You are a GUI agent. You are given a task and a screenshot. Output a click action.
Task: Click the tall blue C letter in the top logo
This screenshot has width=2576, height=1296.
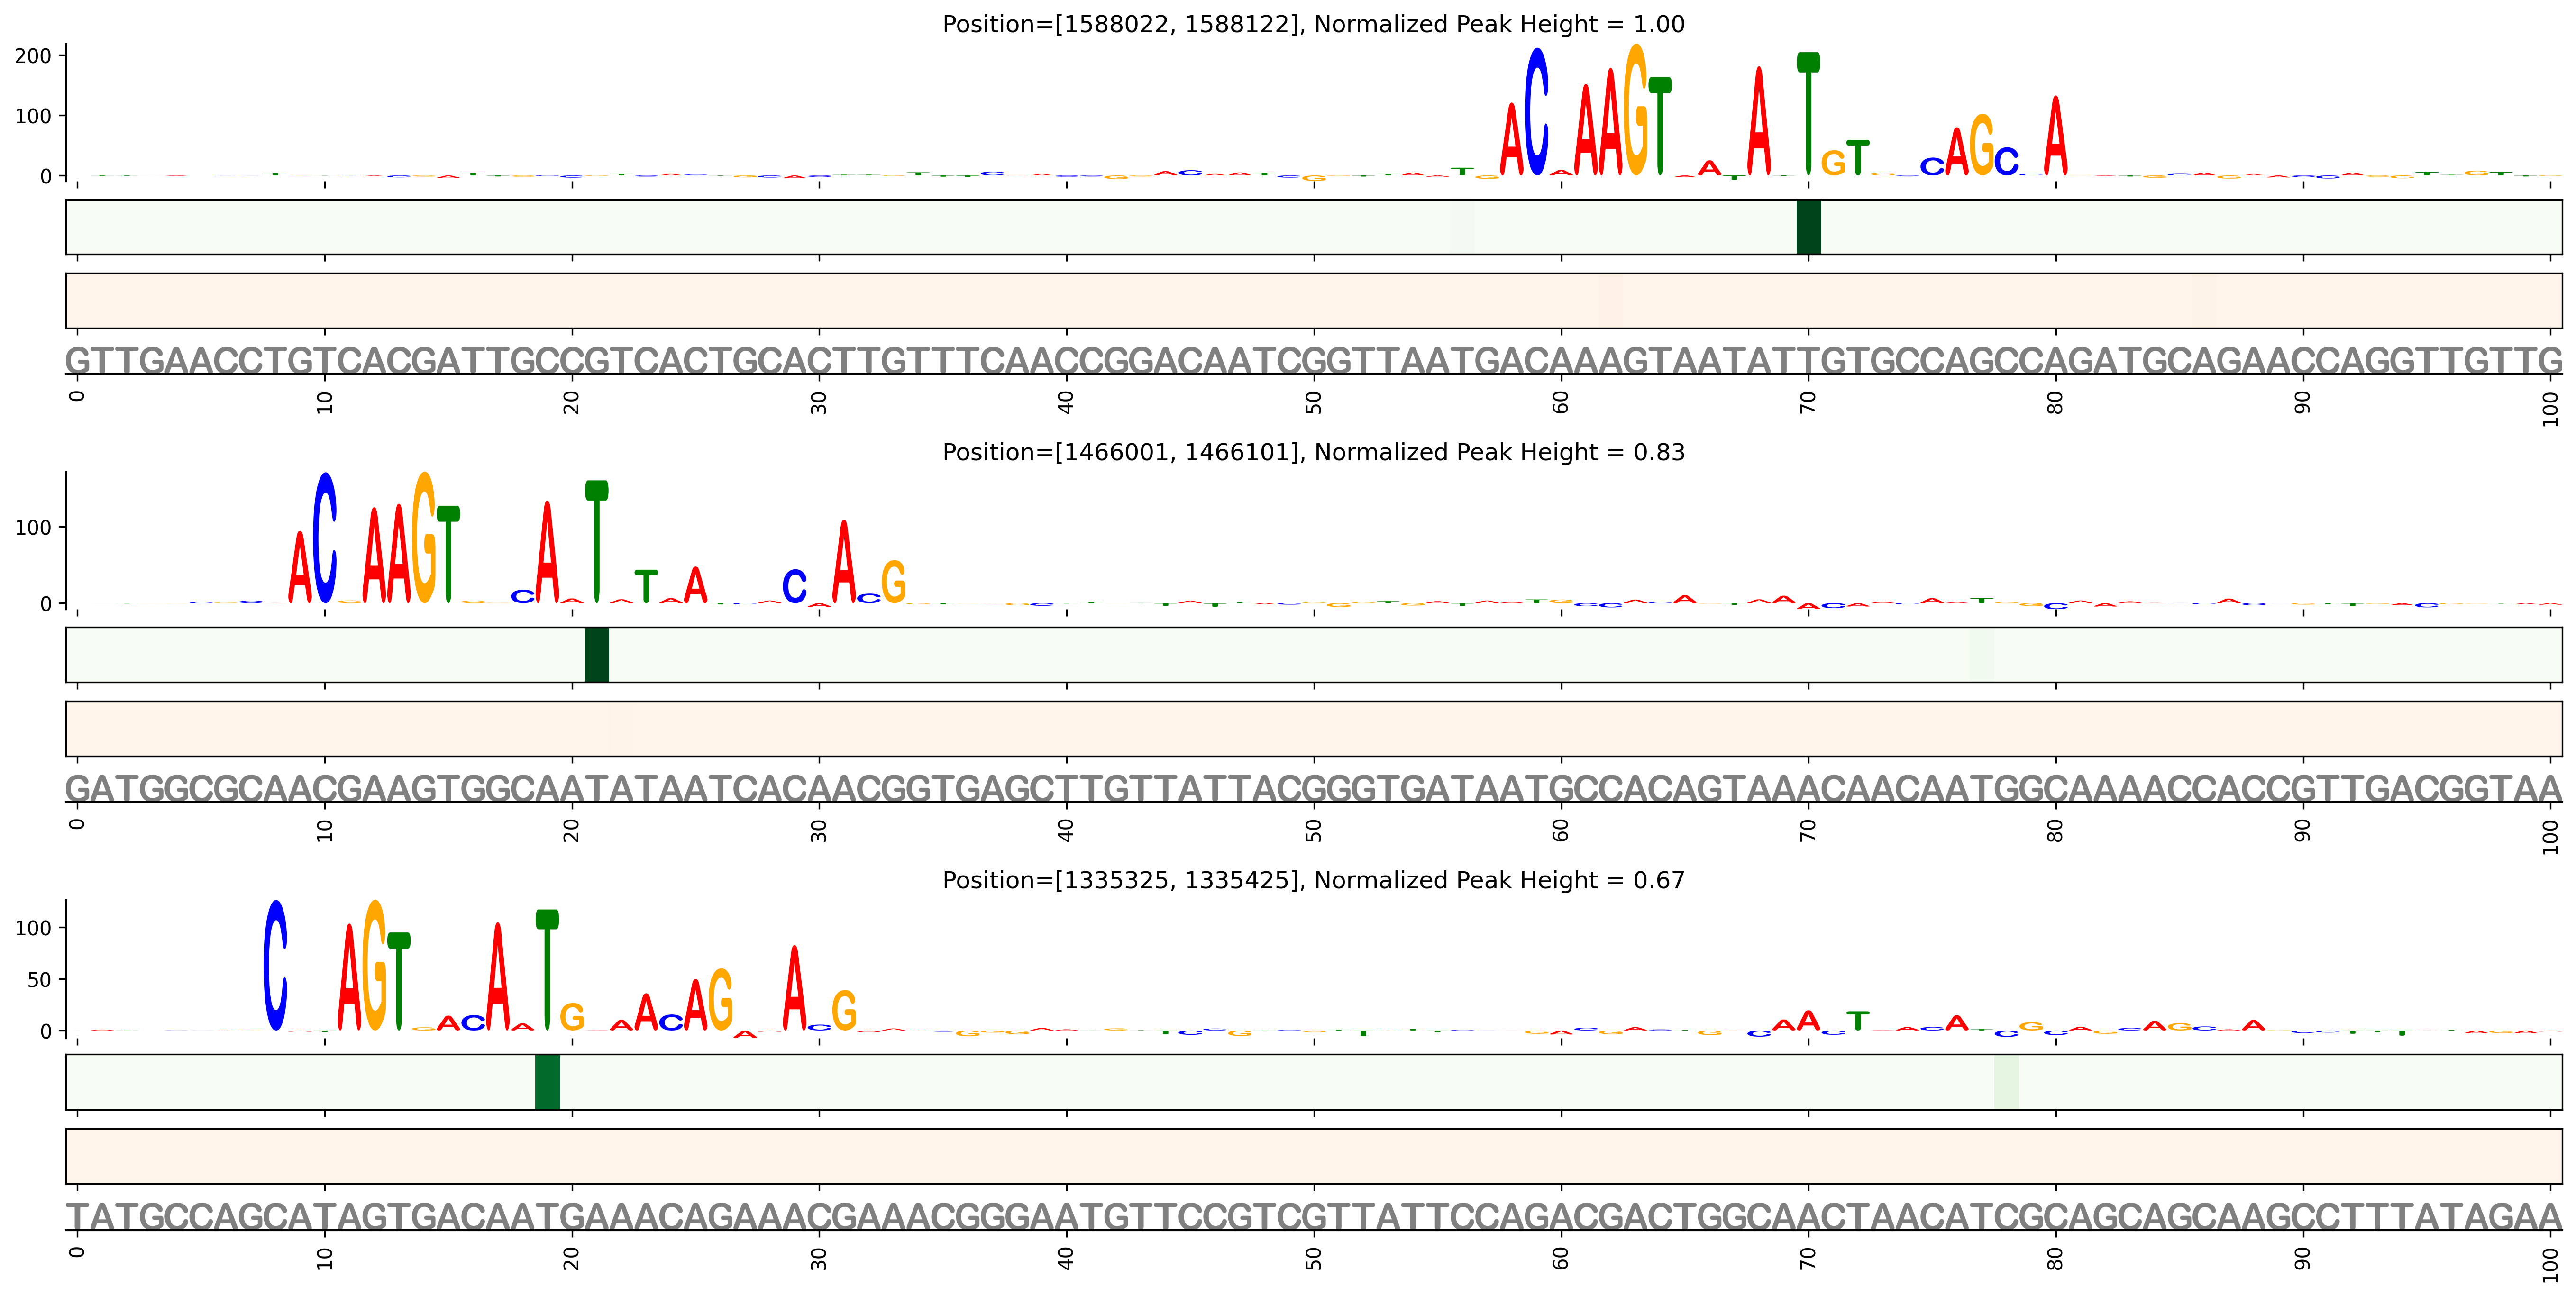pos(1537,111)
